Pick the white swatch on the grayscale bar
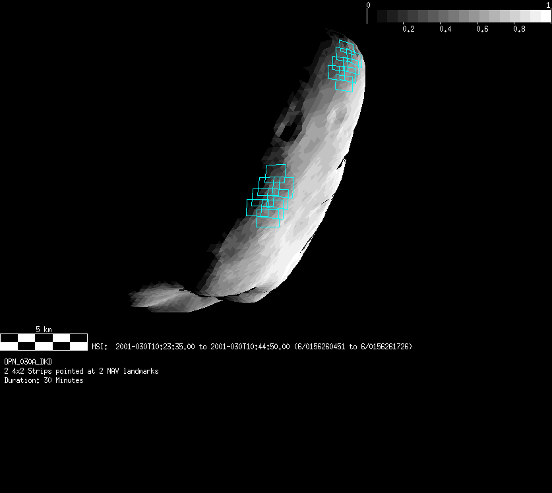 [x=545, y=16]
